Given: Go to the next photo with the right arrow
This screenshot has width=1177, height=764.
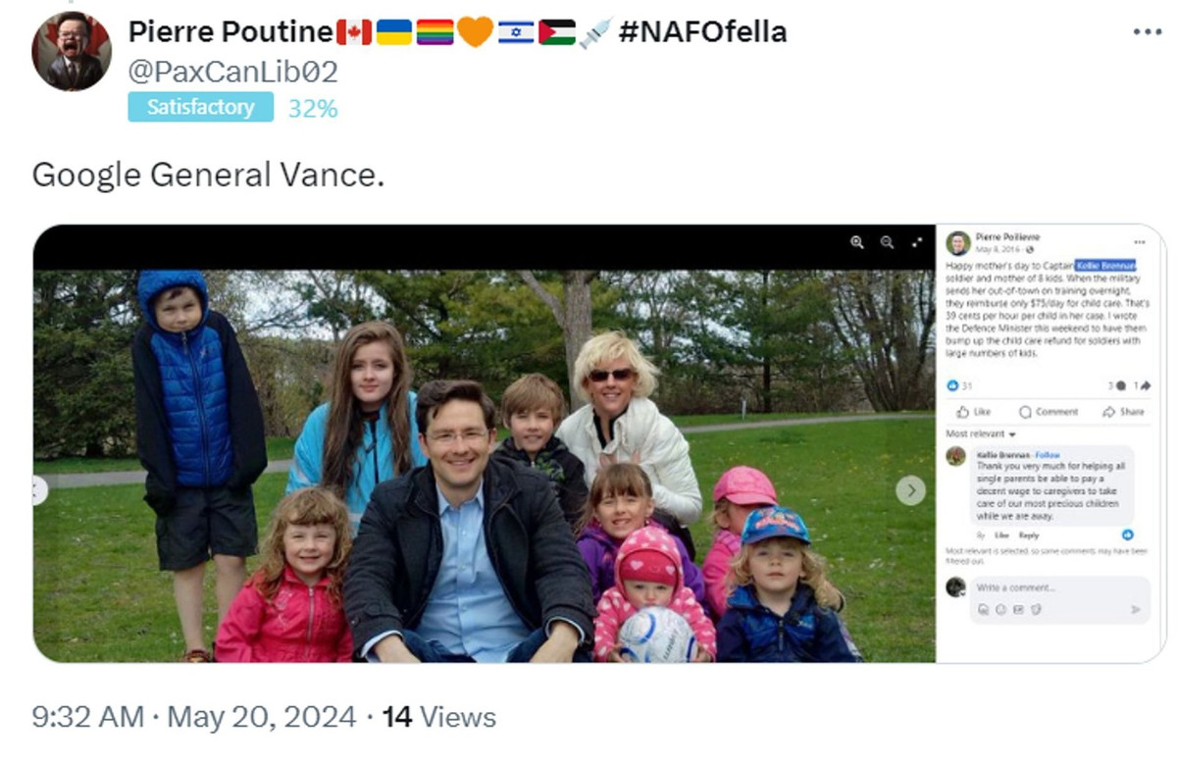Looking at the screenshot, I should point(911,490).
